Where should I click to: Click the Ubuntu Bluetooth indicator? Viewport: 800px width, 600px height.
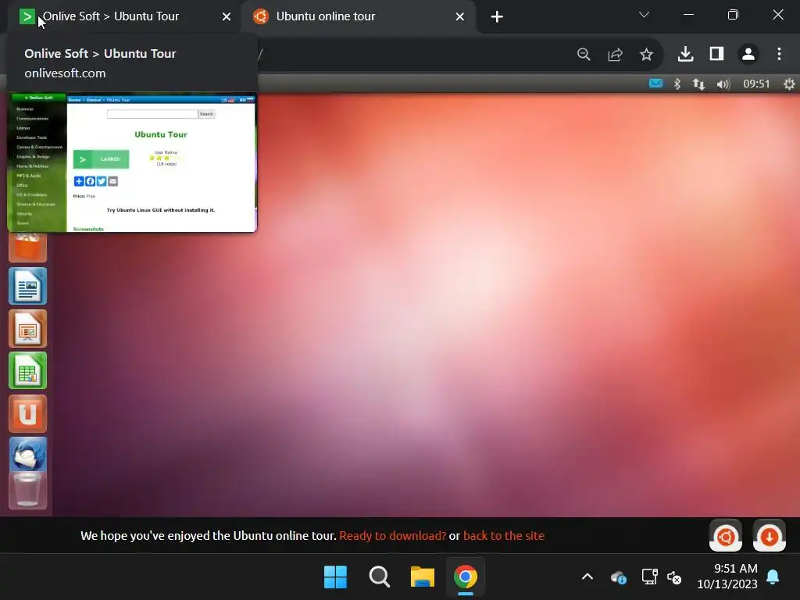677,84
